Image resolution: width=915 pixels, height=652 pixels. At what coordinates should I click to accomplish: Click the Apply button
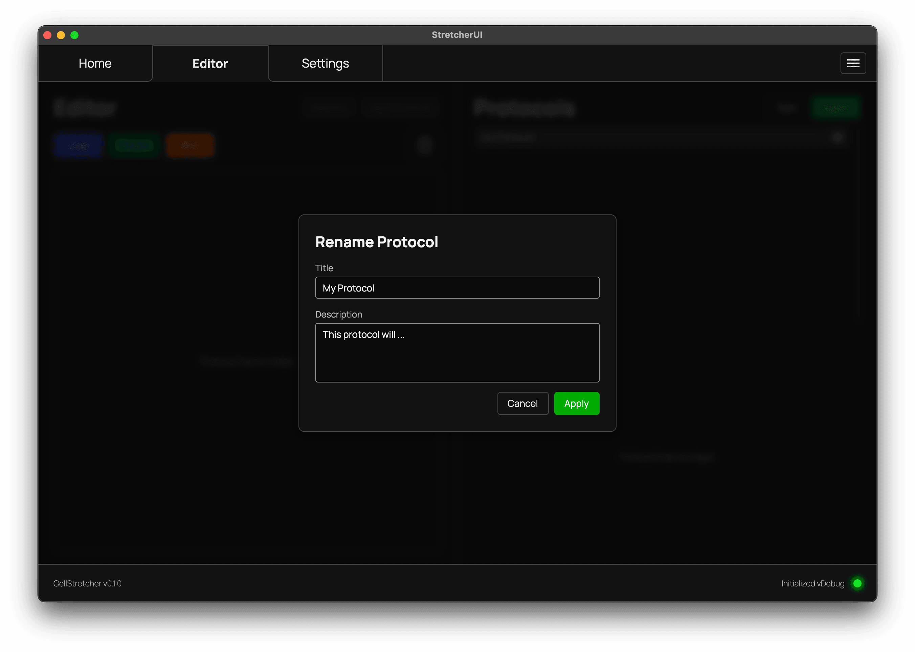click(x=576, y=403)
